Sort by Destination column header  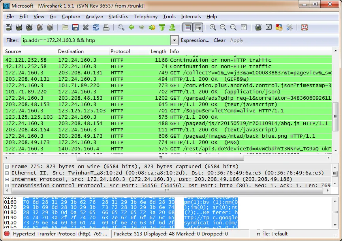83,51
